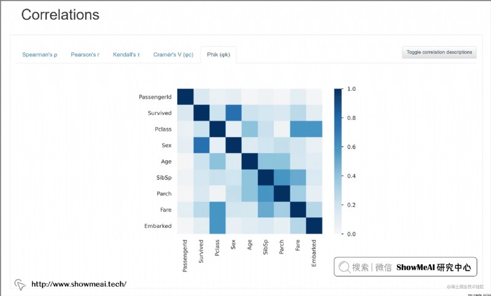Click the Pclass–Fare heatmap cell
Screen dimensions: 491x296
pyautogui.click(x=298, y=129)
